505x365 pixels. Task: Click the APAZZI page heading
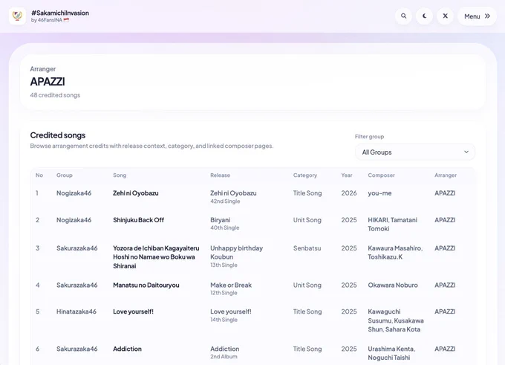click(x=48, y=82)
